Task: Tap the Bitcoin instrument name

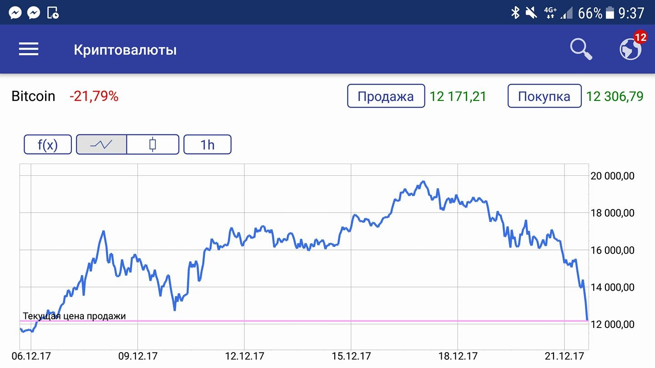Action: tap(33, 96)
